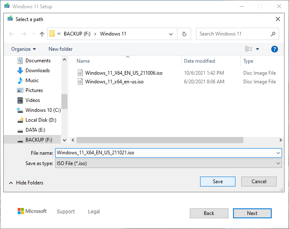Select the Windows_11_X64_EN_US_211006.iso file
The height and width of the screenshot is (229, 289).
124,73
